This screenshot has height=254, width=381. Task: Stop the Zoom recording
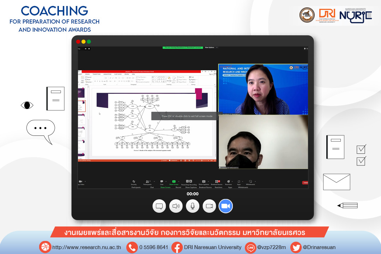click(191, 181)
